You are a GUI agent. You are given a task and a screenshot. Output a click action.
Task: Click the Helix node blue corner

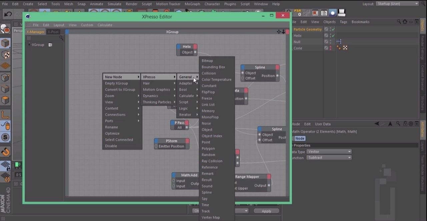(179, 47)
